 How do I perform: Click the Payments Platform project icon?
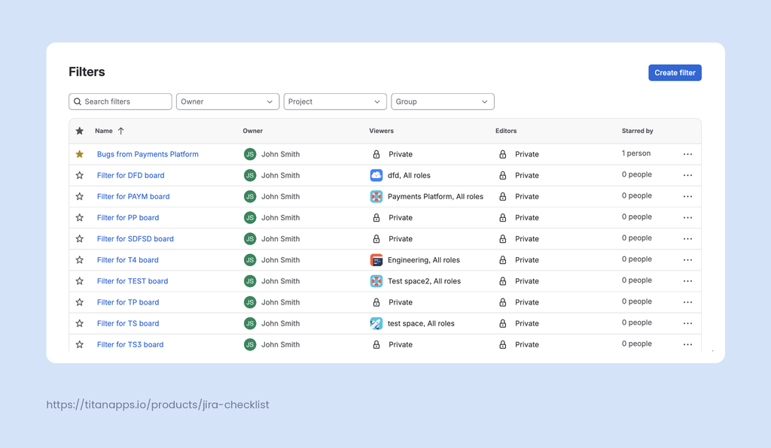376,196
